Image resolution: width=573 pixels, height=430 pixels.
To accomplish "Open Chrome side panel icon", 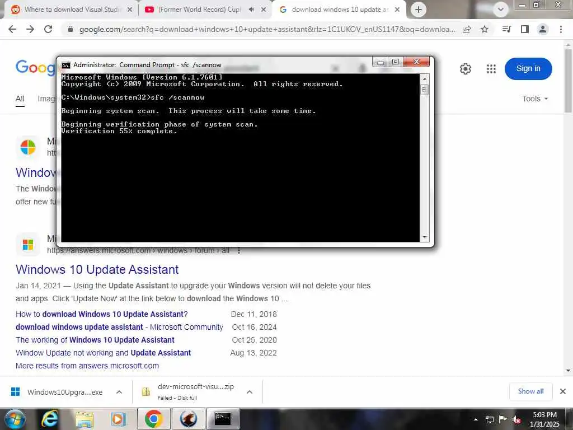I will point(525,29).
